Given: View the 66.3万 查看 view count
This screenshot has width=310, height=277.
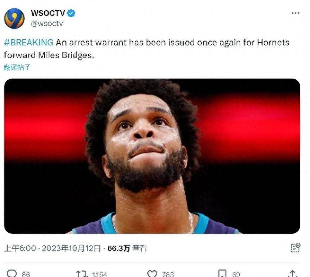Looking at the screenshot, I should pyautogui.click(x=127, y=248).
